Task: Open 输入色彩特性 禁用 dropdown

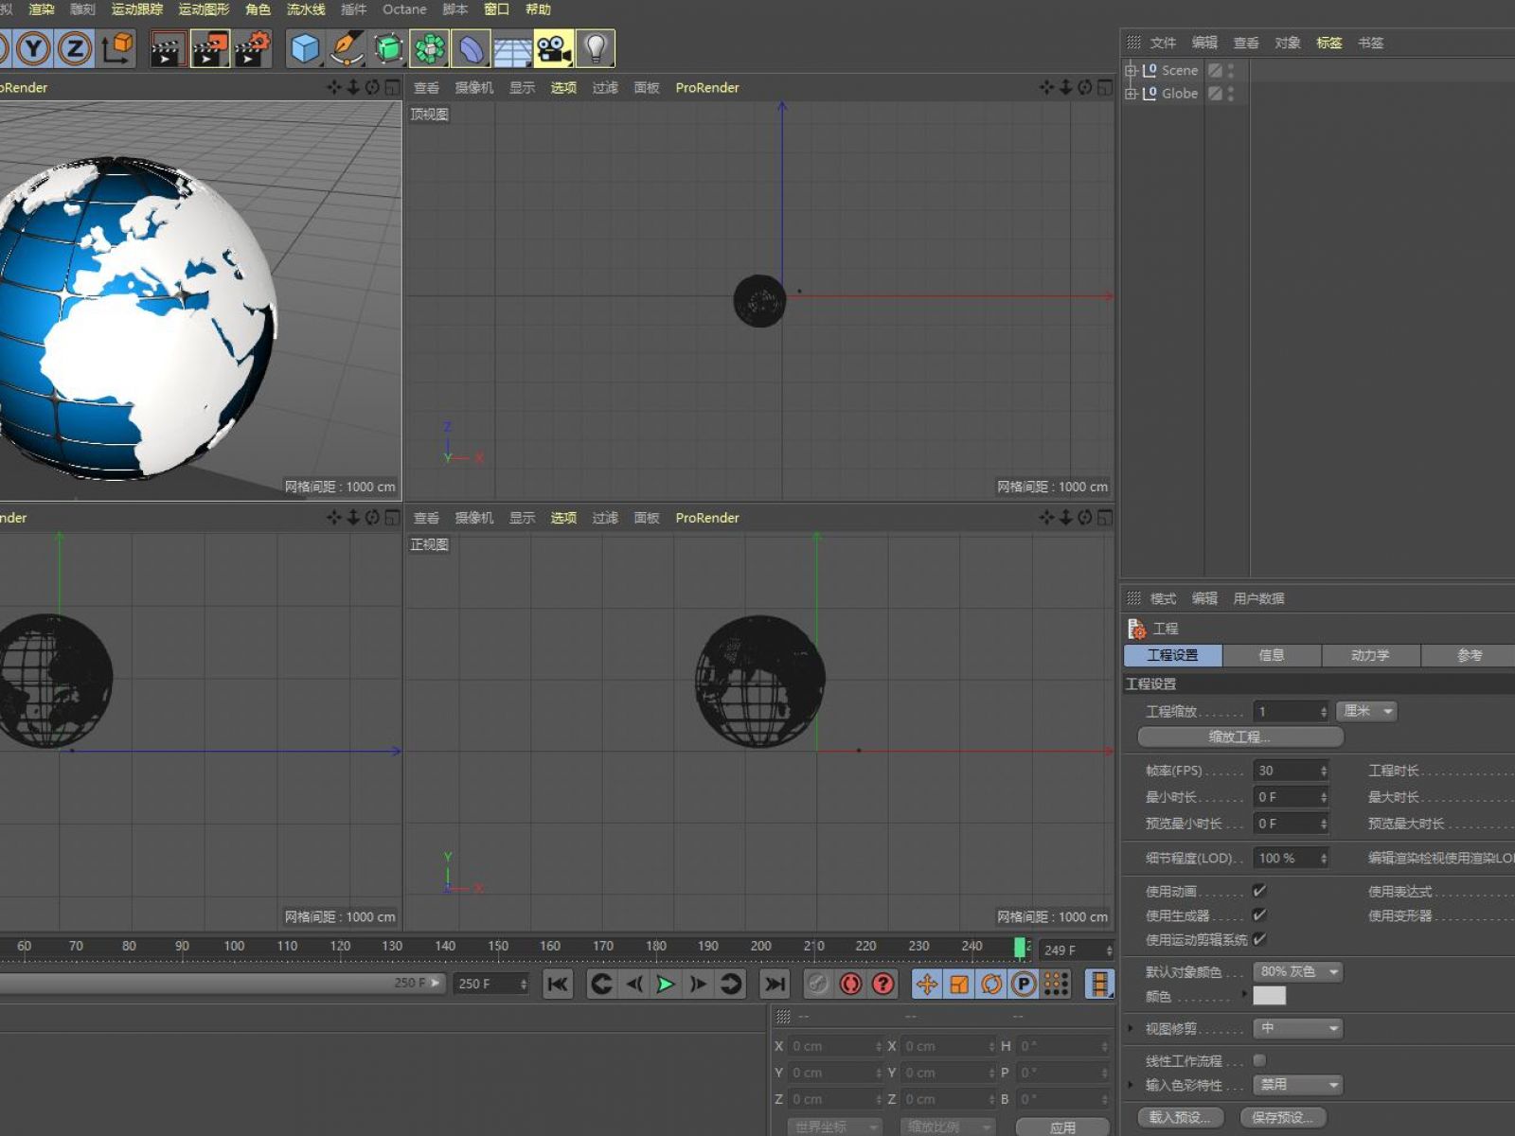Action: pyautogui.click(x=1298, y=1085)
